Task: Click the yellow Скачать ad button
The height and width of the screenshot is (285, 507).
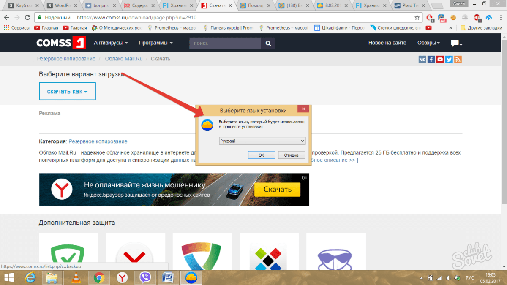Action: pyautogui.click(x=277, y=190)
